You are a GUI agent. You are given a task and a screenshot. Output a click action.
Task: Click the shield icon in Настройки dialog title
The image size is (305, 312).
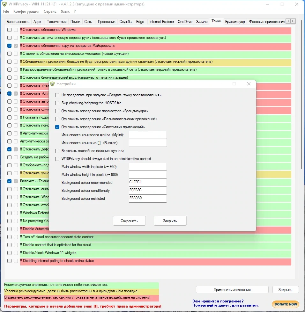(52, 84)
